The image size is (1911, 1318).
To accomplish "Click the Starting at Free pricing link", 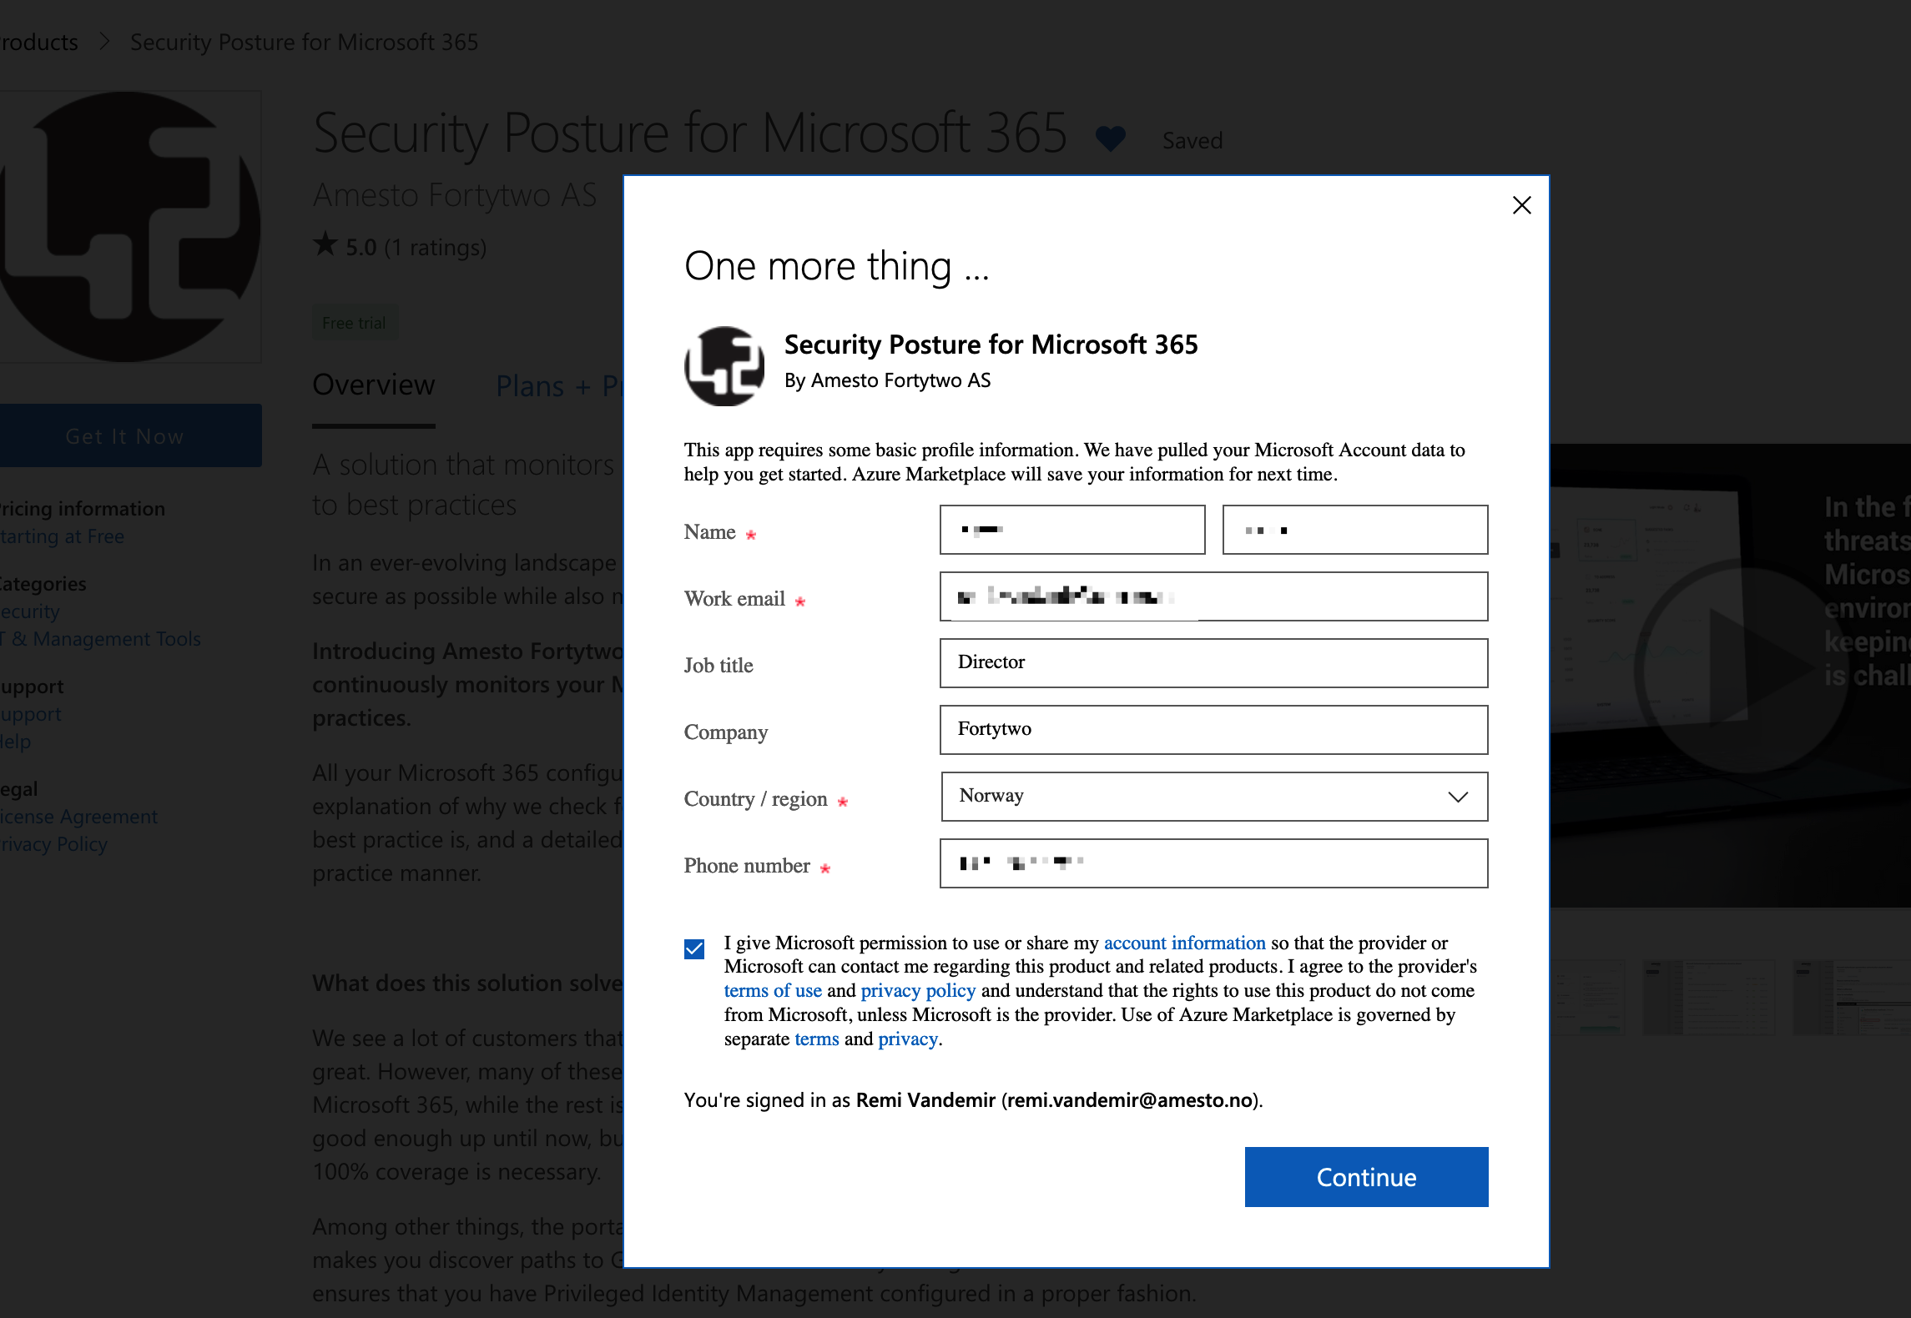I will pyautogui.click(x=62, y=536).
